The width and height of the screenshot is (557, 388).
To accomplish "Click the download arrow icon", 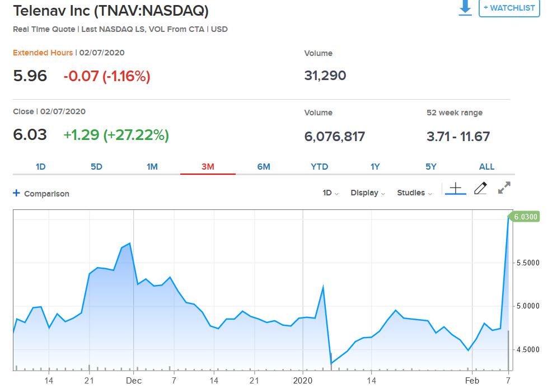I will 465,8.
